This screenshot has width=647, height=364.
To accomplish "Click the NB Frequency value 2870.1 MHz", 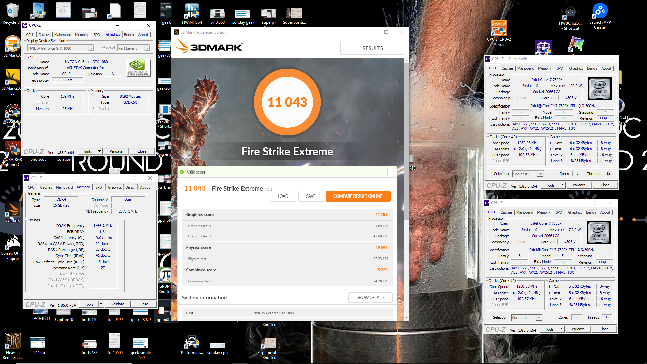I will 128,211.
